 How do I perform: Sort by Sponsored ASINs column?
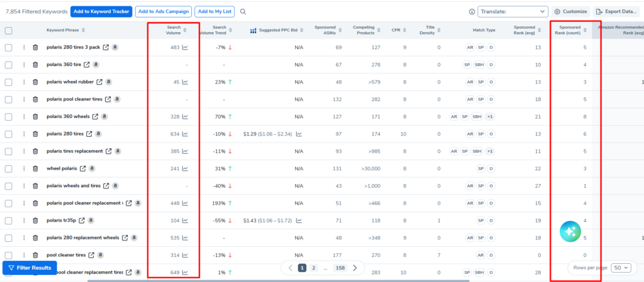point(340,30)
